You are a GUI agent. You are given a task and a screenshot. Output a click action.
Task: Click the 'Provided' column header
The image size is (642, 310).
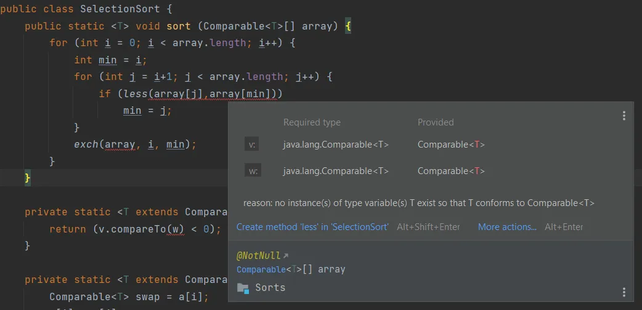pyautogui.click(x=436, y=122)
